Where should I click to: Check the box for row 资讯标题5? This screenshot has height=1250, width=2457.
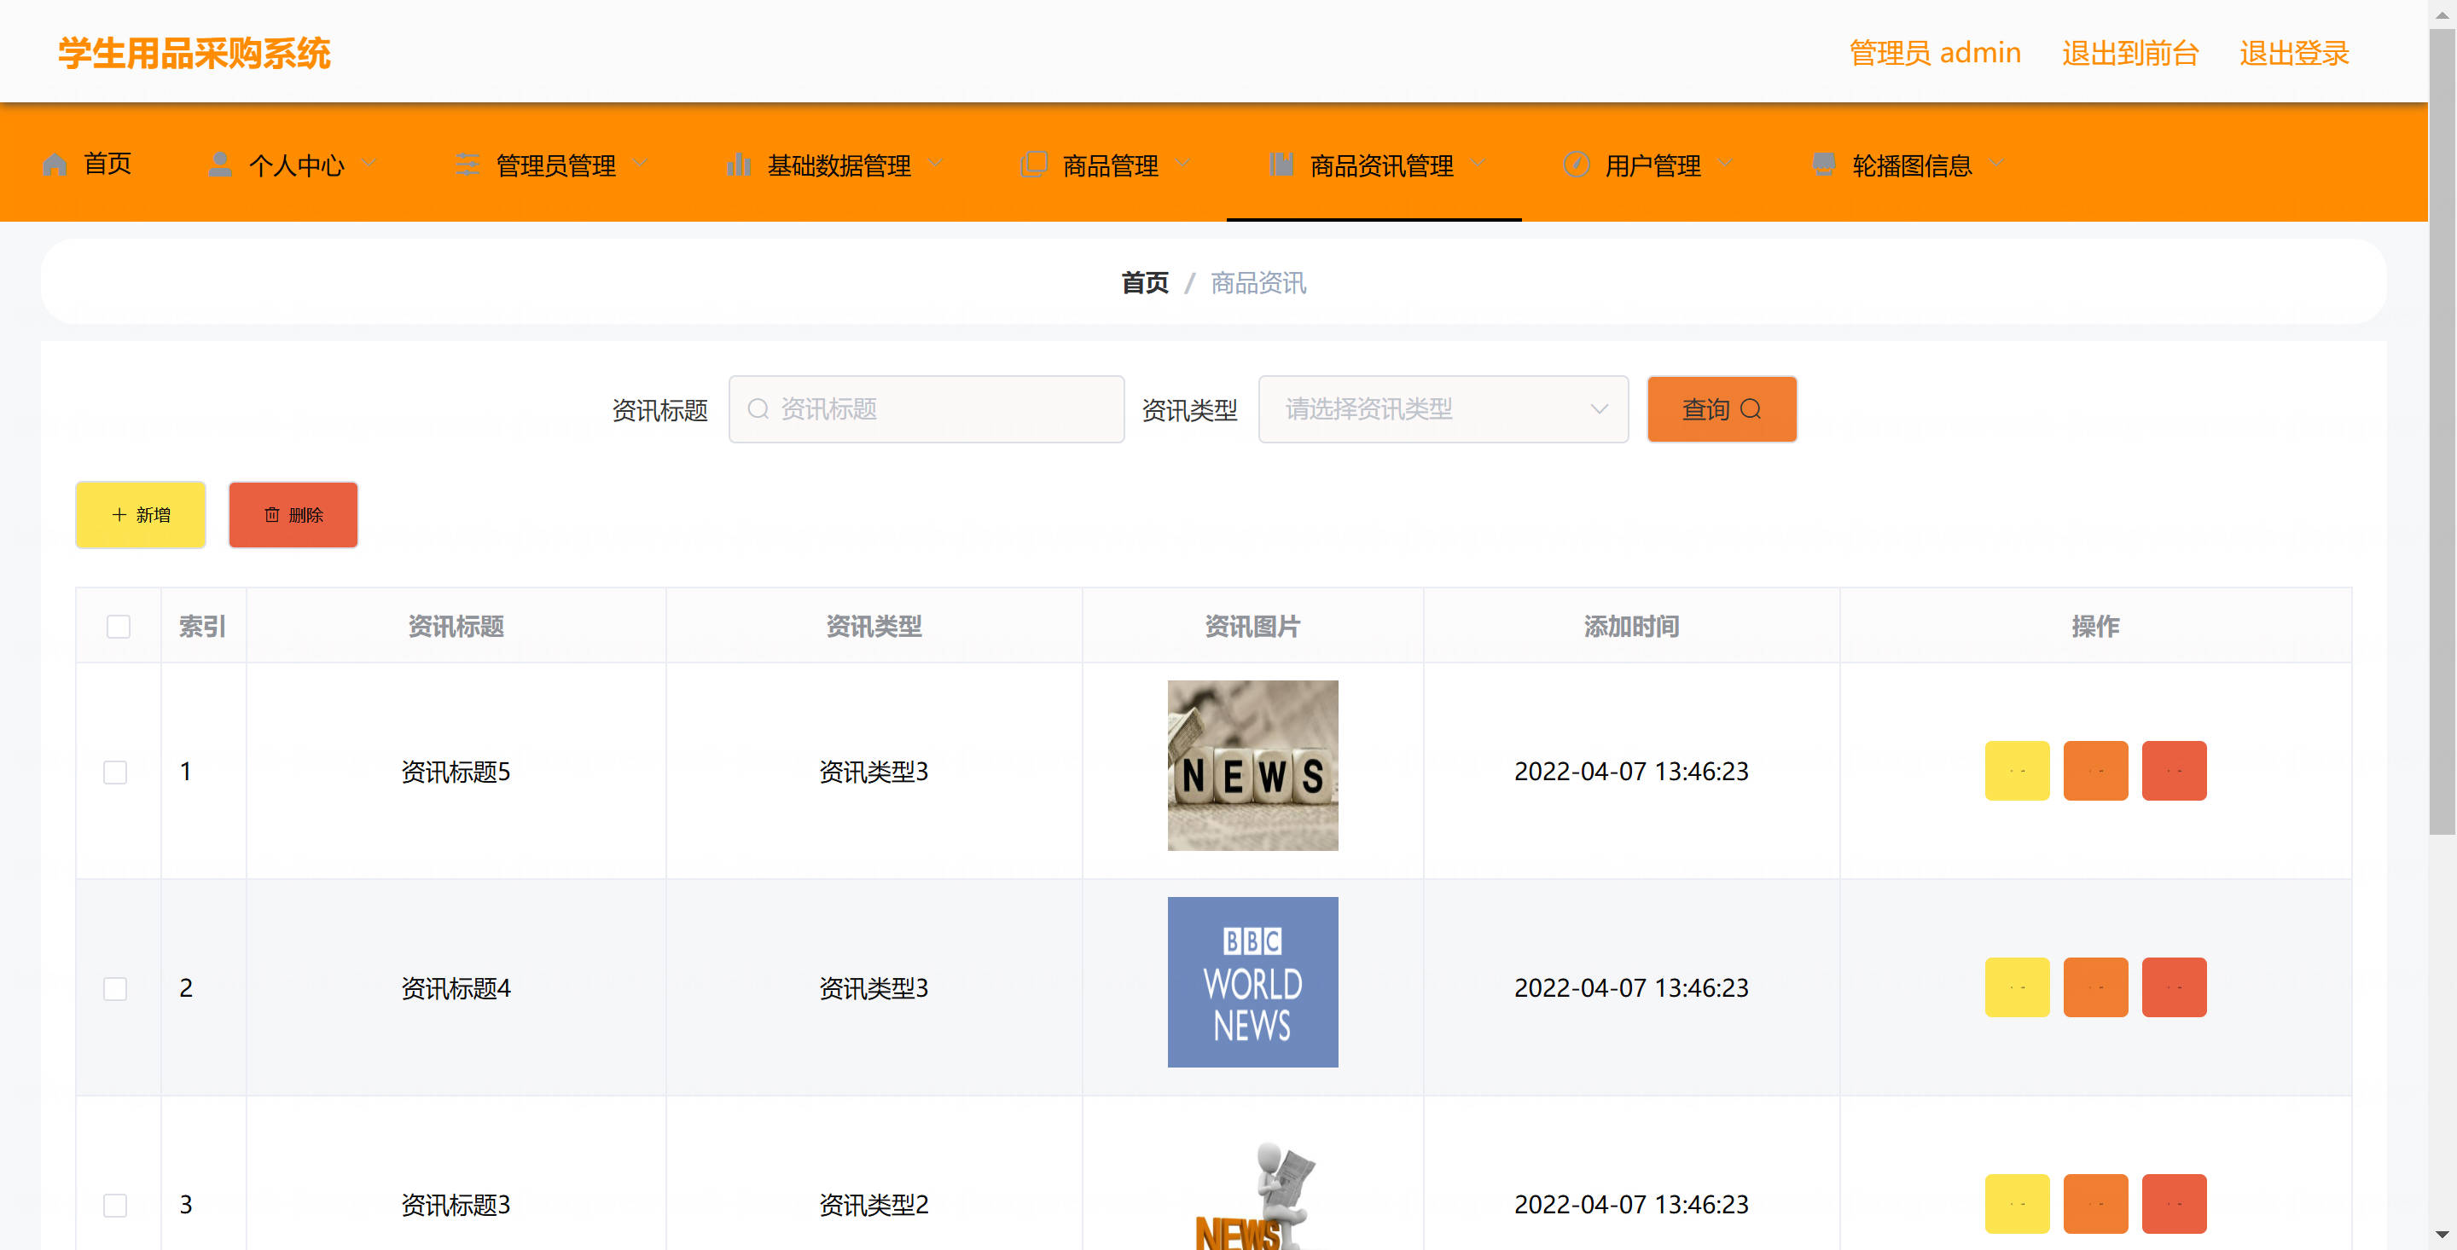point(115,772)
